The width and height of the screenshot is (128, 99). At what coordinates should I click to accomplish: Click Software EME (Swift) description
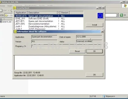tap(38, 19)
